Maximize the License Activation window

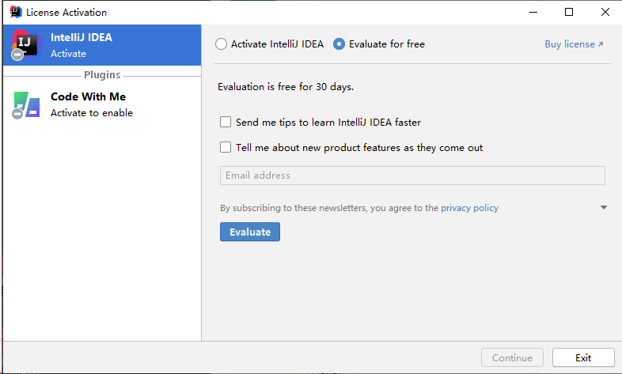[569, 12]
